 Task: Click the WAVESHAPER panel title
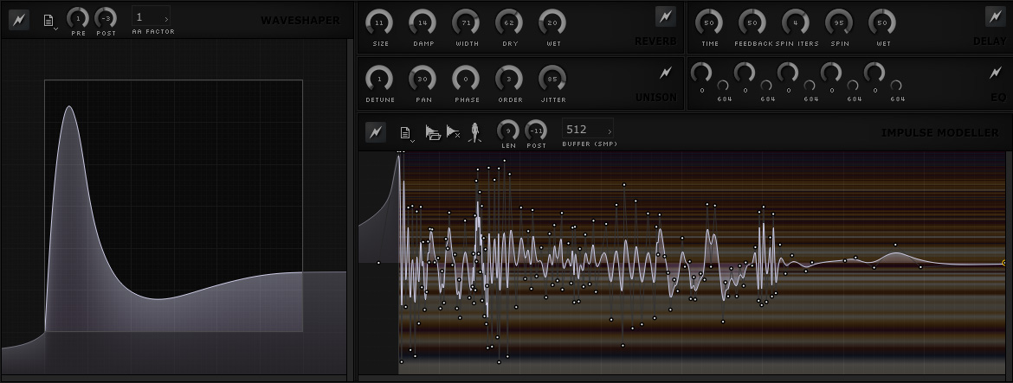click(x=300, y=21)
